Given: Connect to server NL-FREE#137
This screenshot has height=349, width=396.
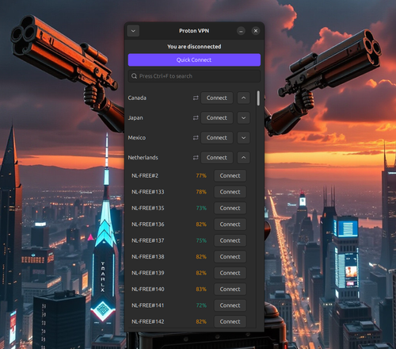Looking at the screenshot, I should click(230, 240).
